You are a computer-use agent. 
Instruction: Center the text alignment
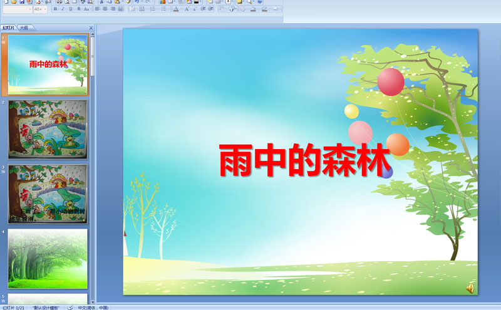[105, 9]
